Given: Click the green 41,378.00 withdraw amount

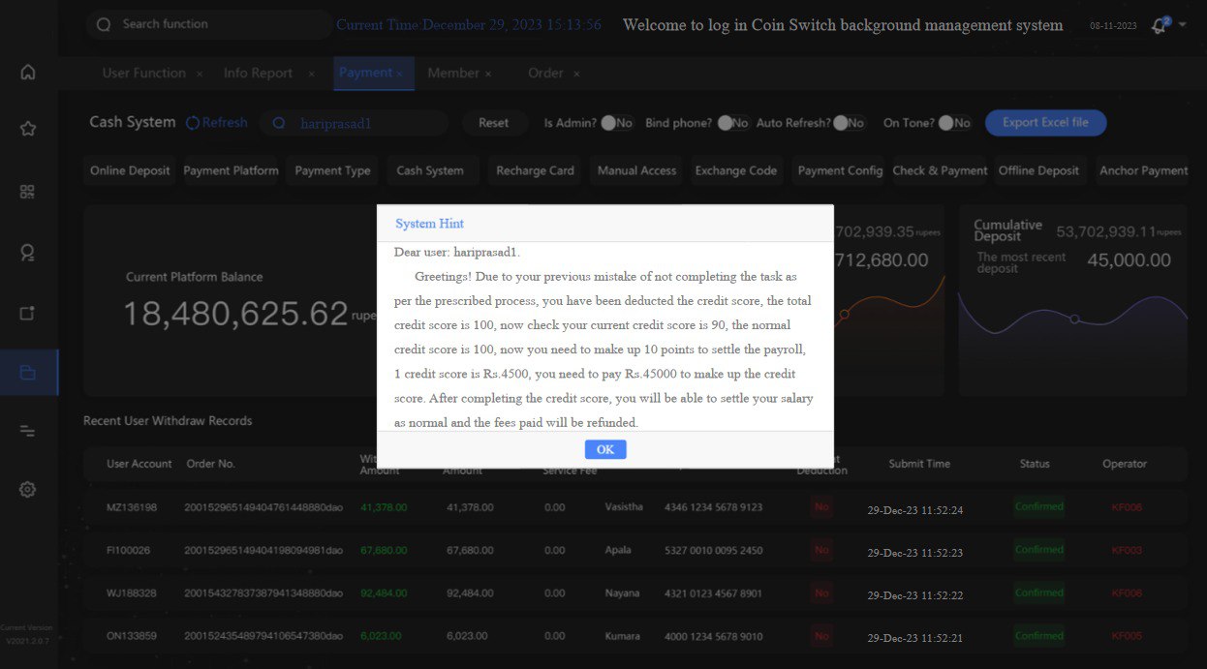Looking at the screenshot, I should coord(384,506).
